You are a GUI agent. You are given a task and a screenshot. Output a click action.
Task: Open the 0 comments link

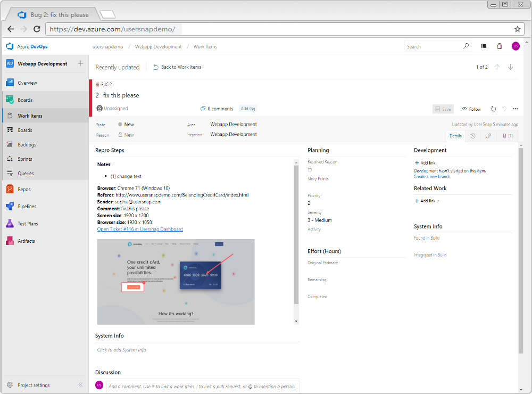click(217, 109)
